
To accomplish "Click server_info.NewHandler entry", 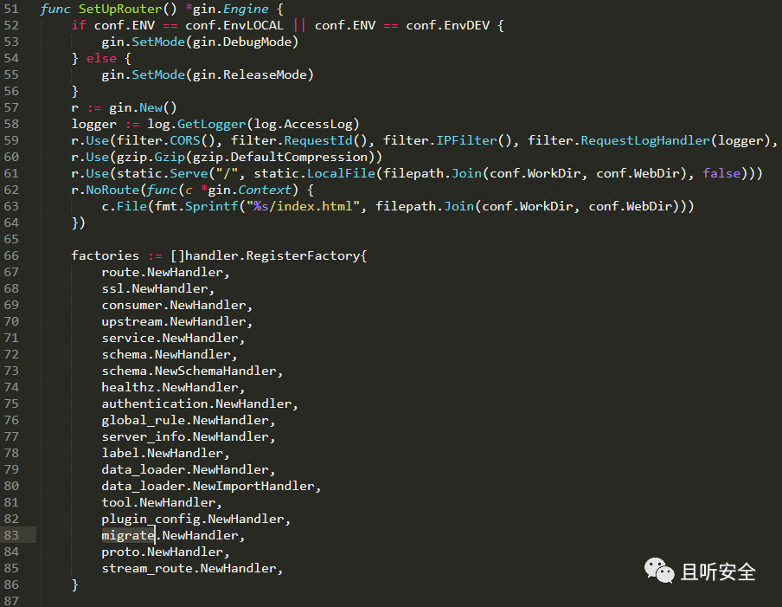I will point(185,437).
